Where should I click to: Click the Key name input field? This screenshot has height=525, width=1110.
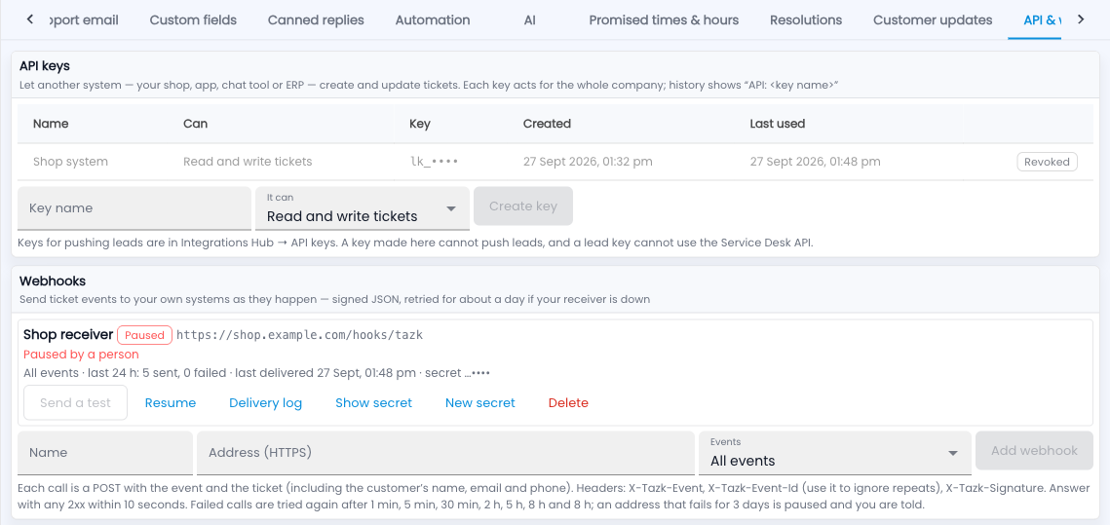click(x=134, y=208)
